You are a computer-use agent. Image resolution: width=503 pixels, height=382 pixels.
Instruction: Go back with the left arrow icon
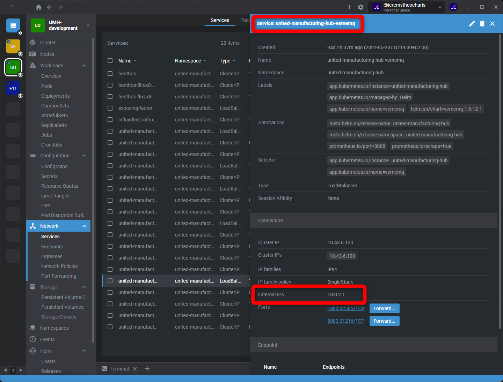49,7
